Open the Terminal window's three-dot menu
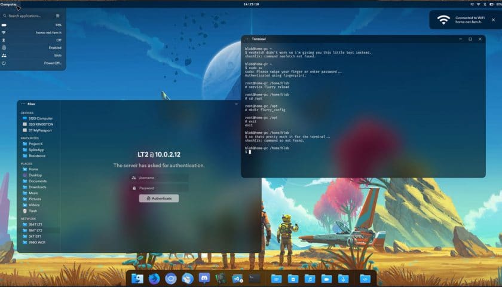The height and width of the screenshot is (287, 502). (x=247, y=39)
